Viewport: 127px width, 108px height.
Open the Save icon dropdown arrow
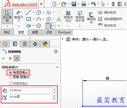coord(79,4)
